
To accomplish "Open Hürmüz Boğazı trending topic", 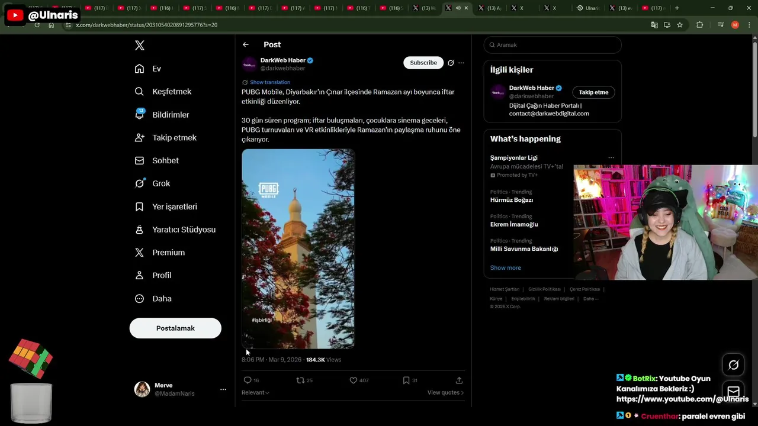I will (x=512, y=200).
